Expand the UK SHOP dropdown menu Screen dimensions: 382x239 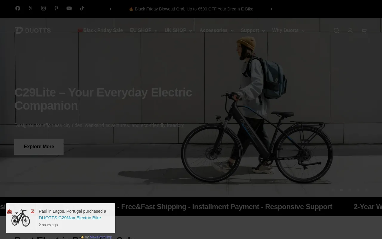[178, 30]
